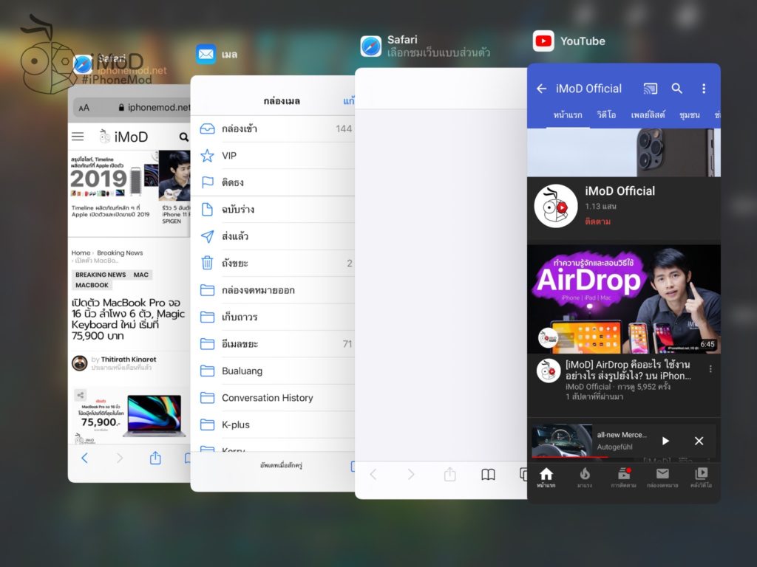This screenshot has width=757, height=567.
Task: Tap the back arrow in YouTube header
Action: coord(541,89)
